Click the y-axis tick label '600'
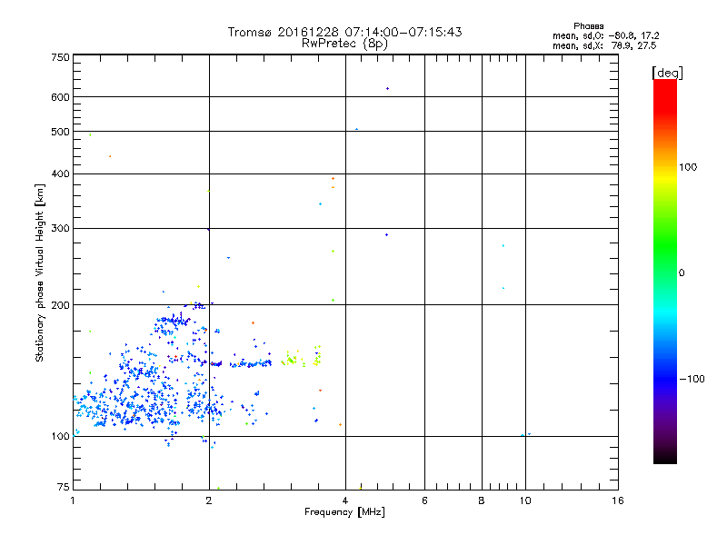The image size is (727, 545). (x=60, y=97)
